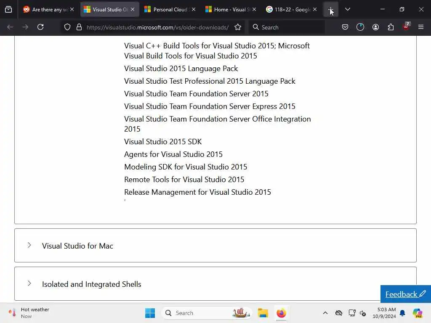Image resolution: width=431 pixels, height=323 pixels.
Task: Open Test Professional 2015 Language Pack
Action: 210,81
